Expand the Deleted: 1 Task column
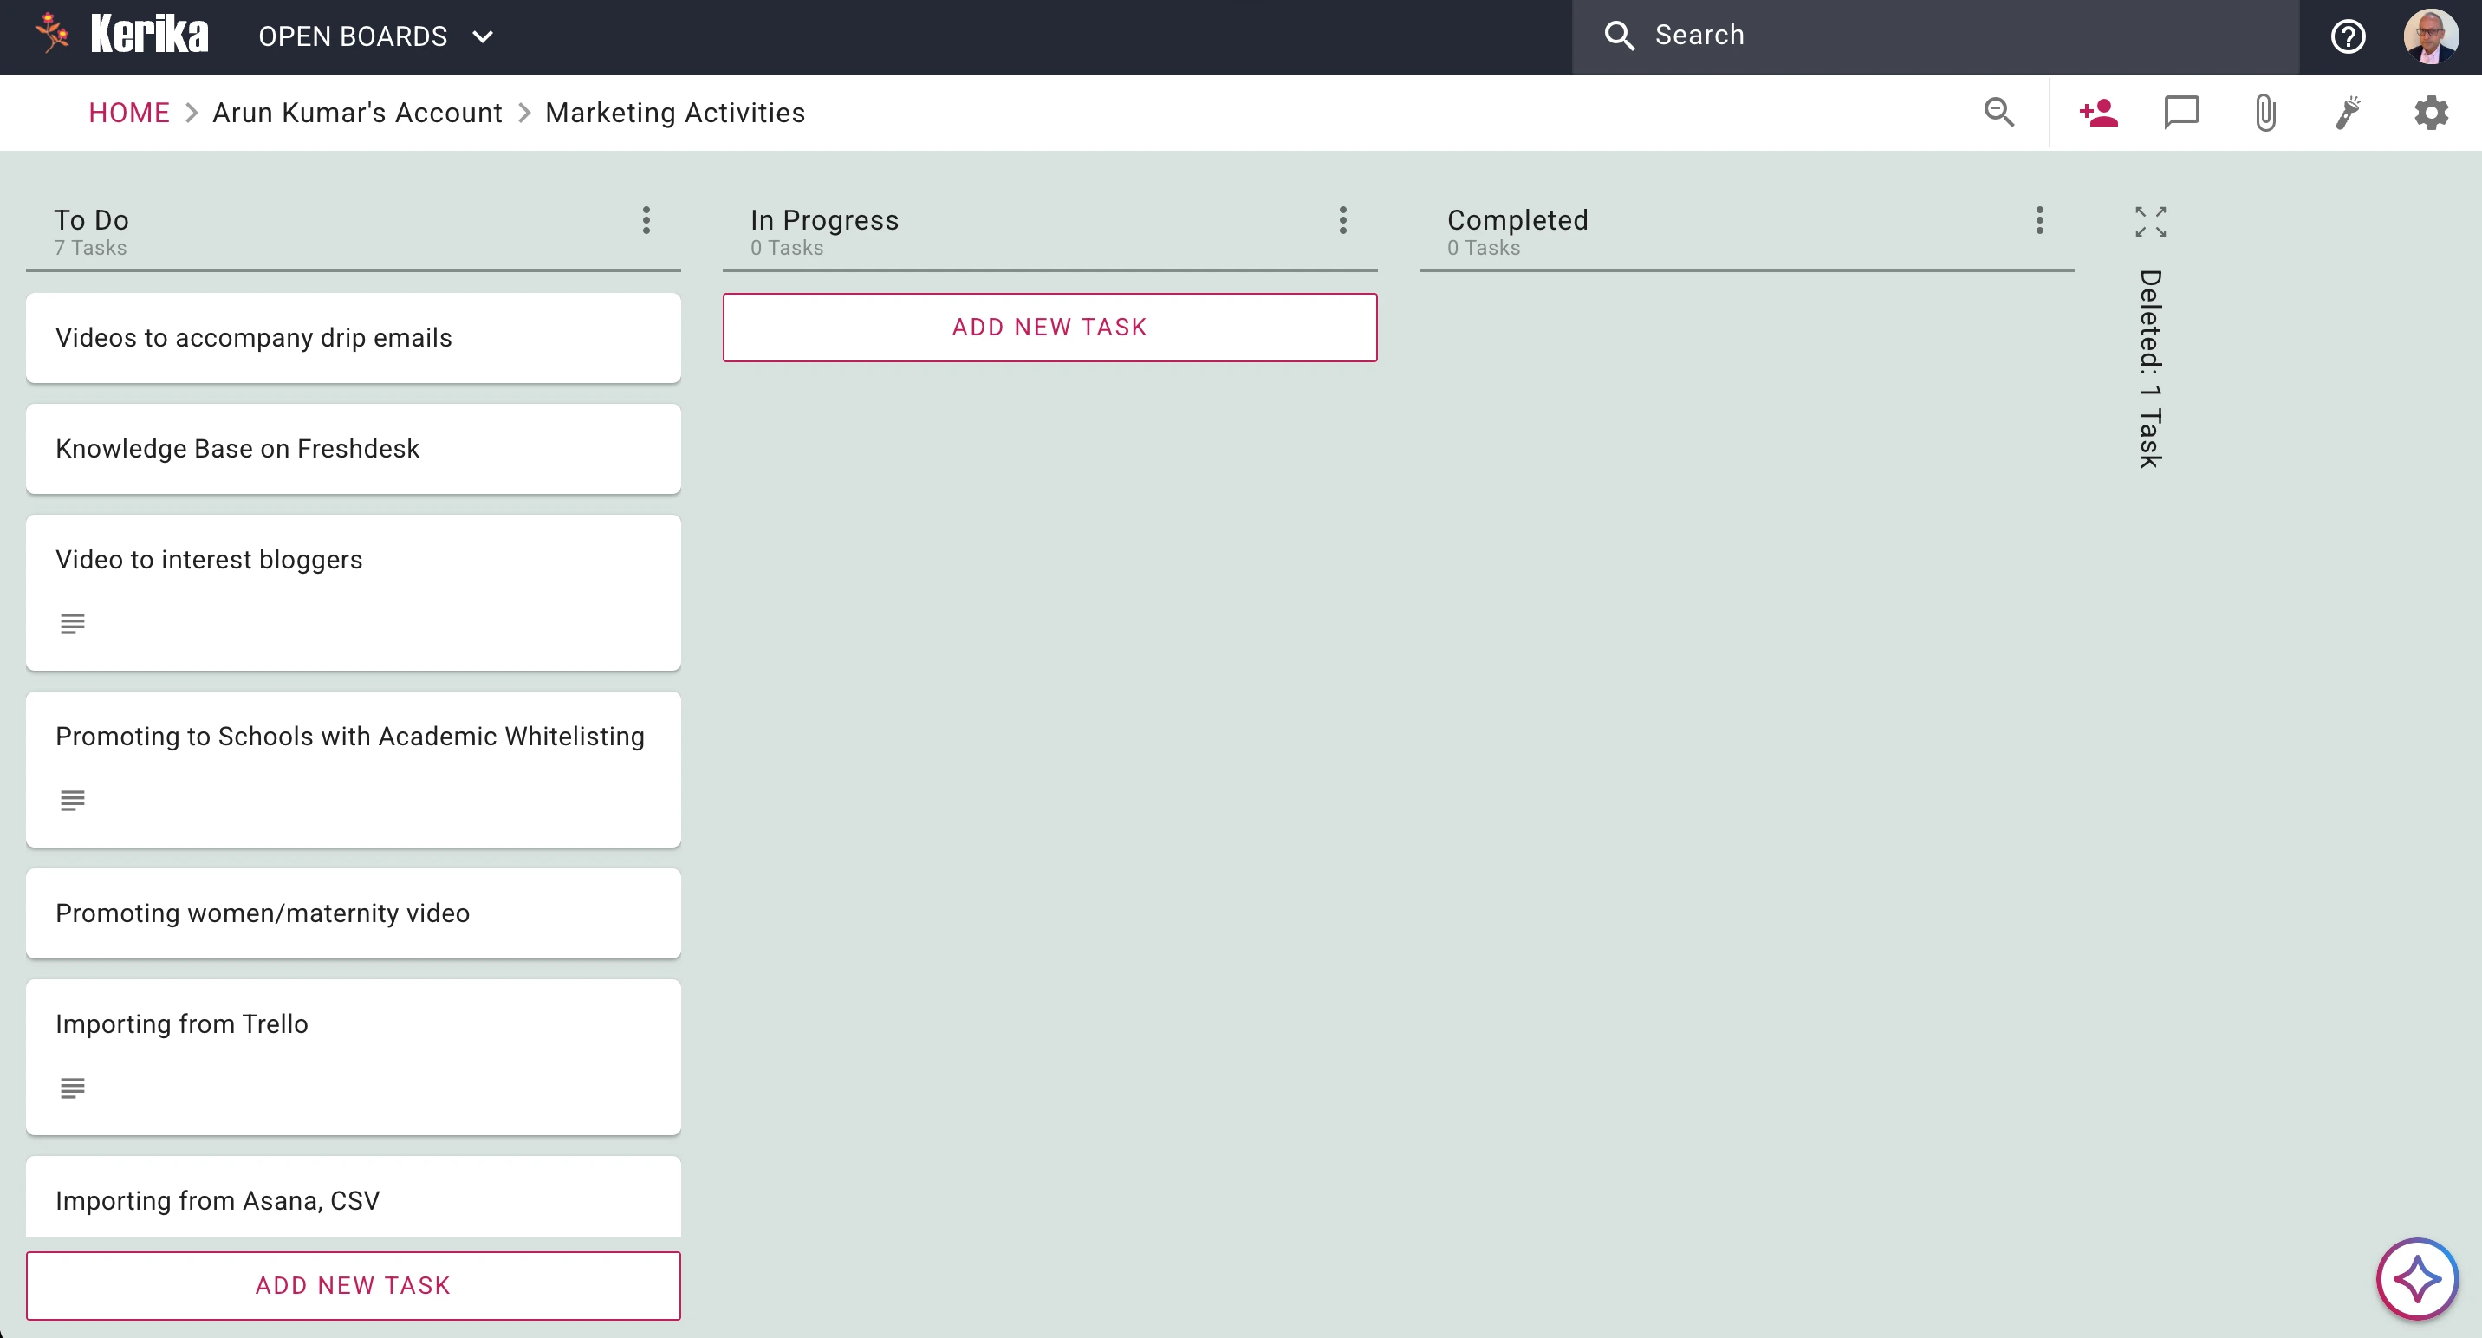The image size is (2482, 1338). pyautogui.click(x=2151, y=369)
